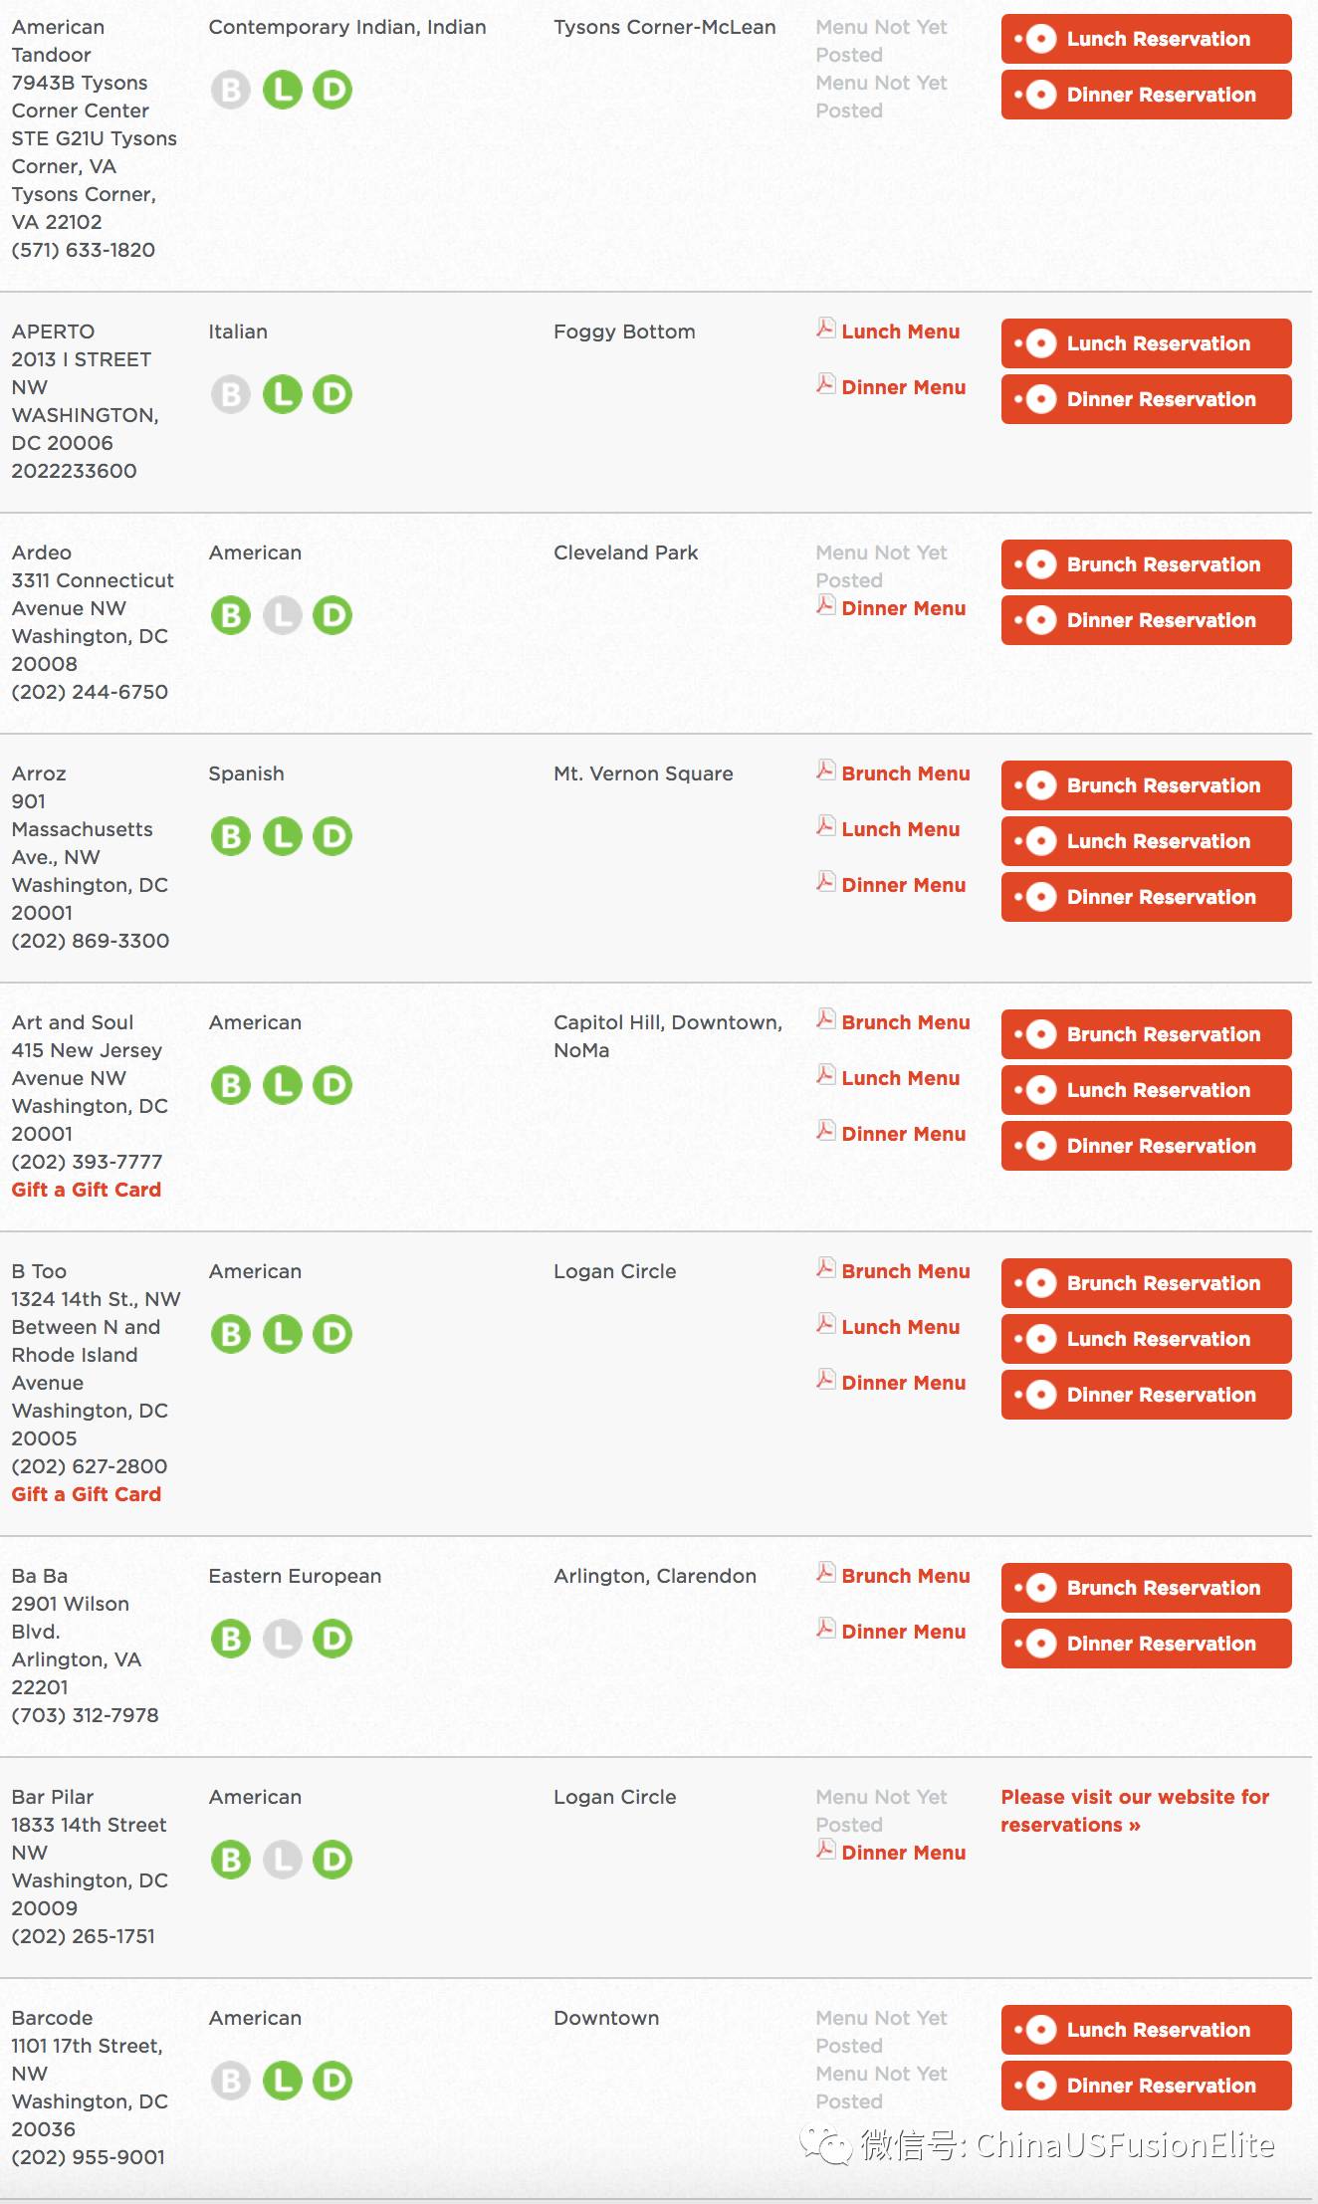
Task: Click the PDF icon beside Arroz Brunch Menu
Action: [x=825, y=771]
